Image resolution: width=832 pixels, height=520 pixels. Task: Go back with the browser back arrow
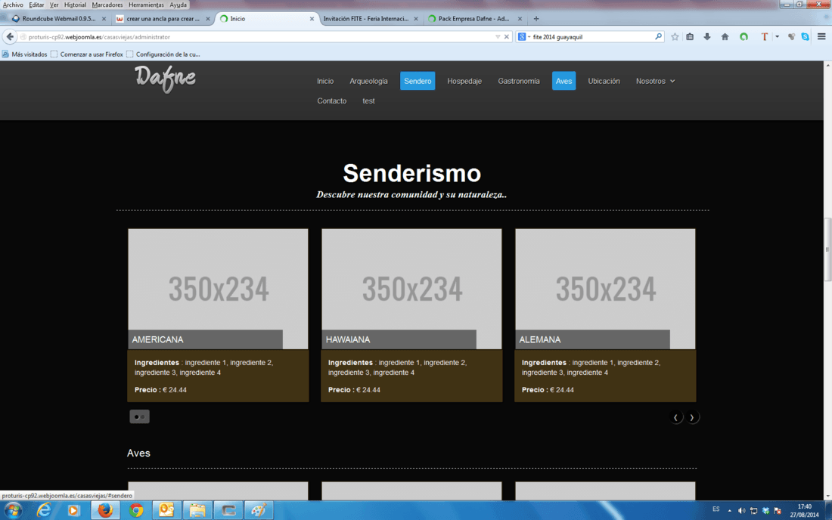click(10, 36)
